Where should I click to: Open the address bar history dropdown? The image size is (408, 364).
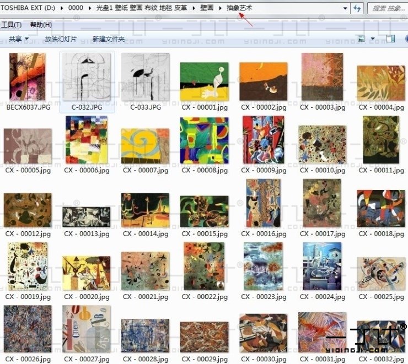(x=345, y=8)
